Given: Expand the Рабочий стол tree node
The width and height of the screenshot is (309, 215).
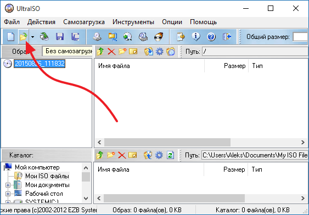Looking at the screenshot, I should 8,194.
